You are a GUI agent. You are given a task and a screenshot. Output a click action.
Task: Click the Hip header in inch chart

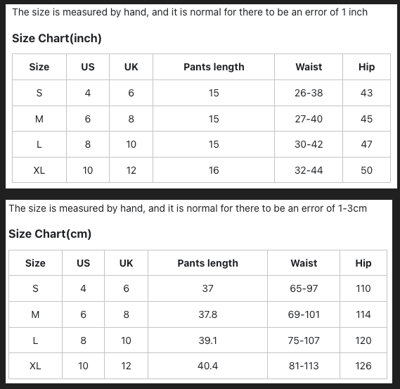(x=366, y=67)
